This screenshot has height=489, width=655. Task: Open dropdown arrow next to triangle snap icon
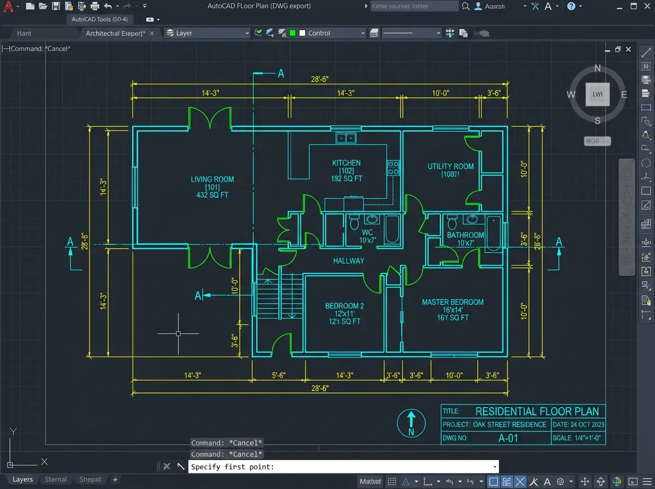point(416,481)
